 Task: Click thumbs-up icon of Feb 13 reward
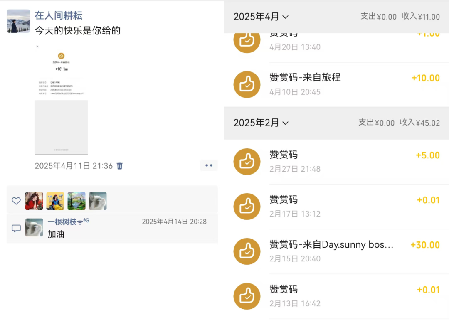(x=247, y=296)
